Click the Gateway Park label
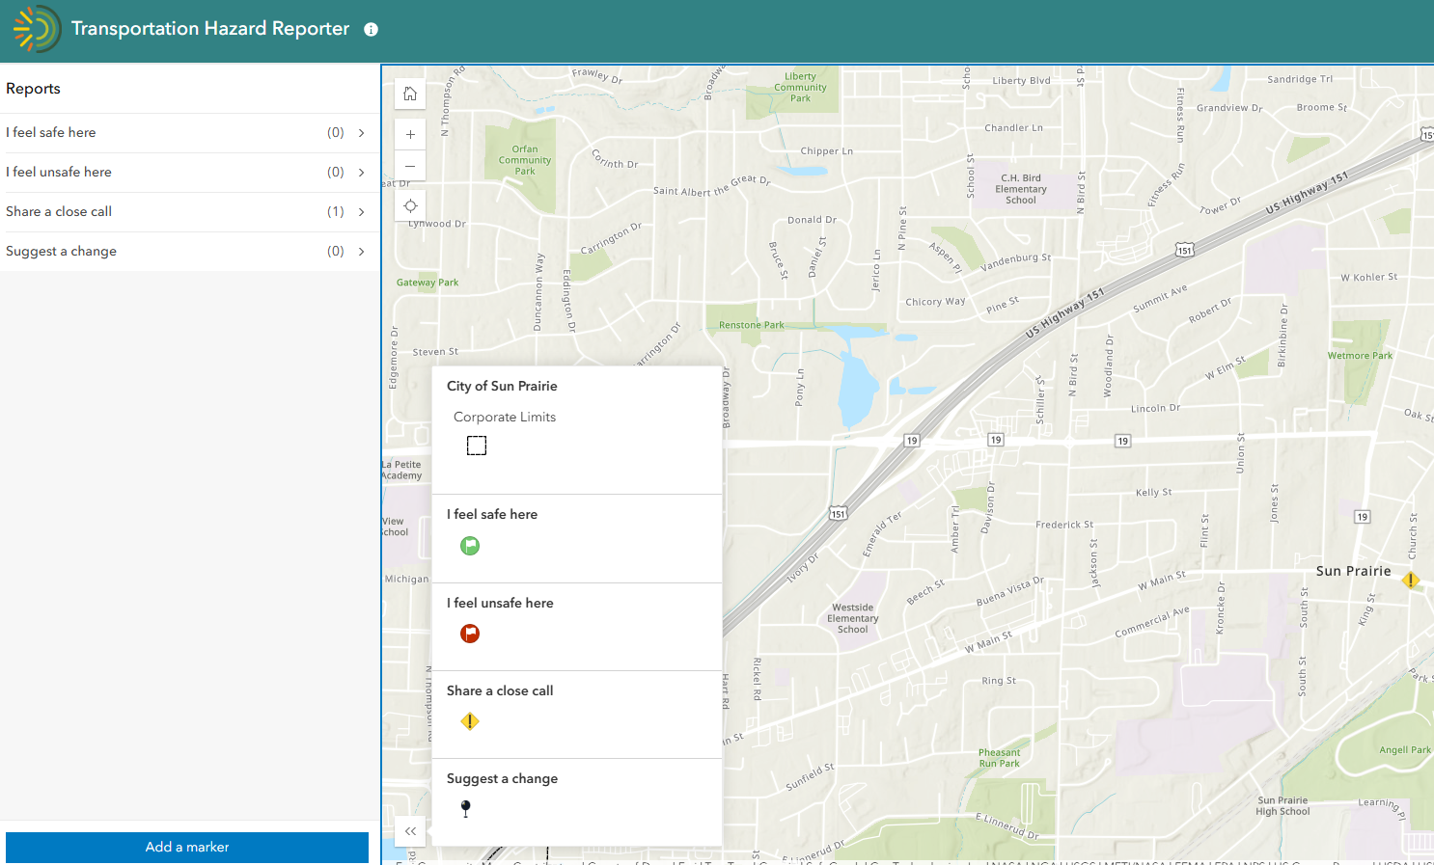 pos(427,284)
